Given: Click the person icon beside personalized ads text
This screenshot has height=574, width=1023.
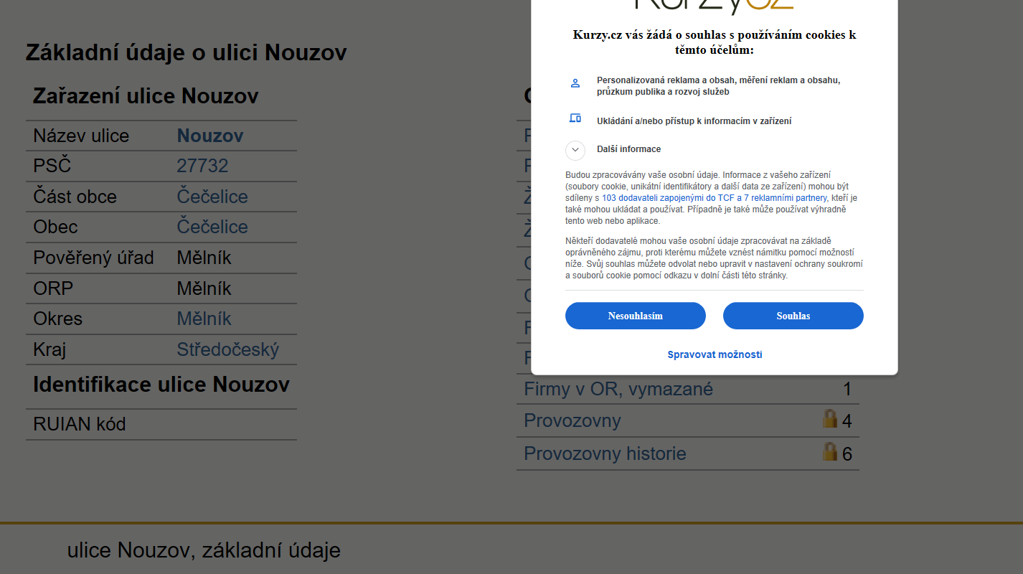Looking at the screenshot, I should [x=575, y=83].
